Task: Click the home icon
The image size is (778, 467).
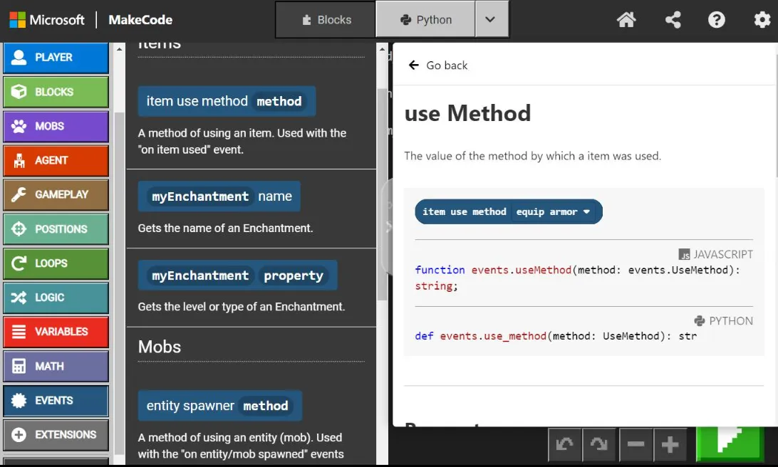Action: [626, 20]
